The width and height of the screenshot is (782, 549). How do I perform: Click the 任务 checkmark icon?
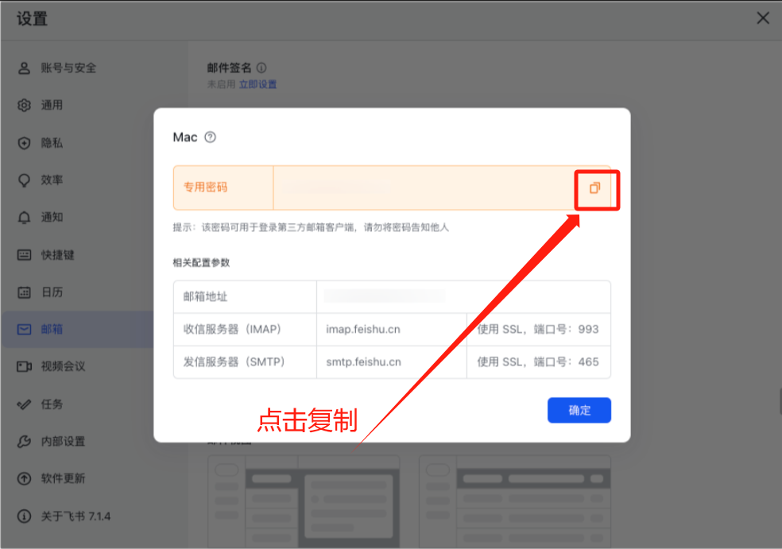pyautogui.click(x=24, y=404)
